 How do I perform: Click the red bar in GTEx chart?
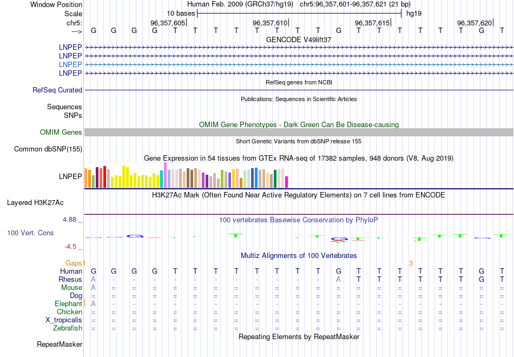pyautogui.click(x=104, y=177)
